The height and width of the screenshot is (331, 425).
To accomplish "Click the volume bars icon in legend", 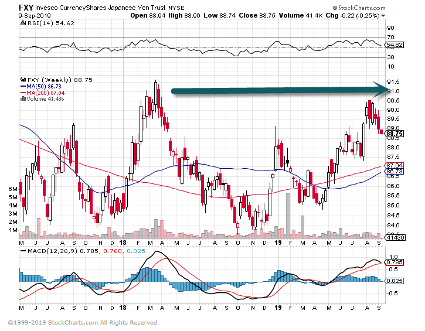I will pos(23,98).
